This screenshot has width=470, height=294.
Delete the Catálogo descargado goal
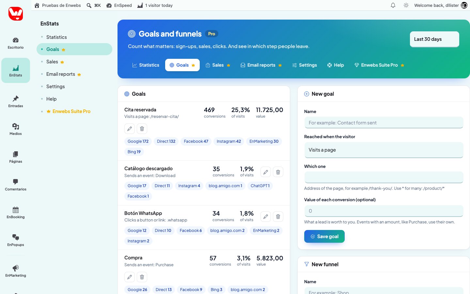278,172
